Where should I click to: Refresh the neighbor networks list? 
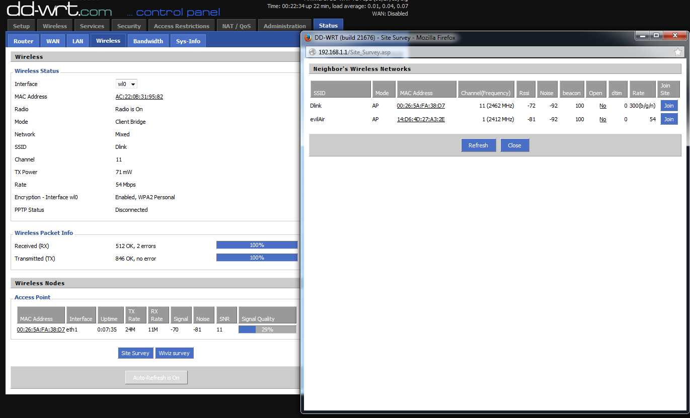(x=478, y=145)
